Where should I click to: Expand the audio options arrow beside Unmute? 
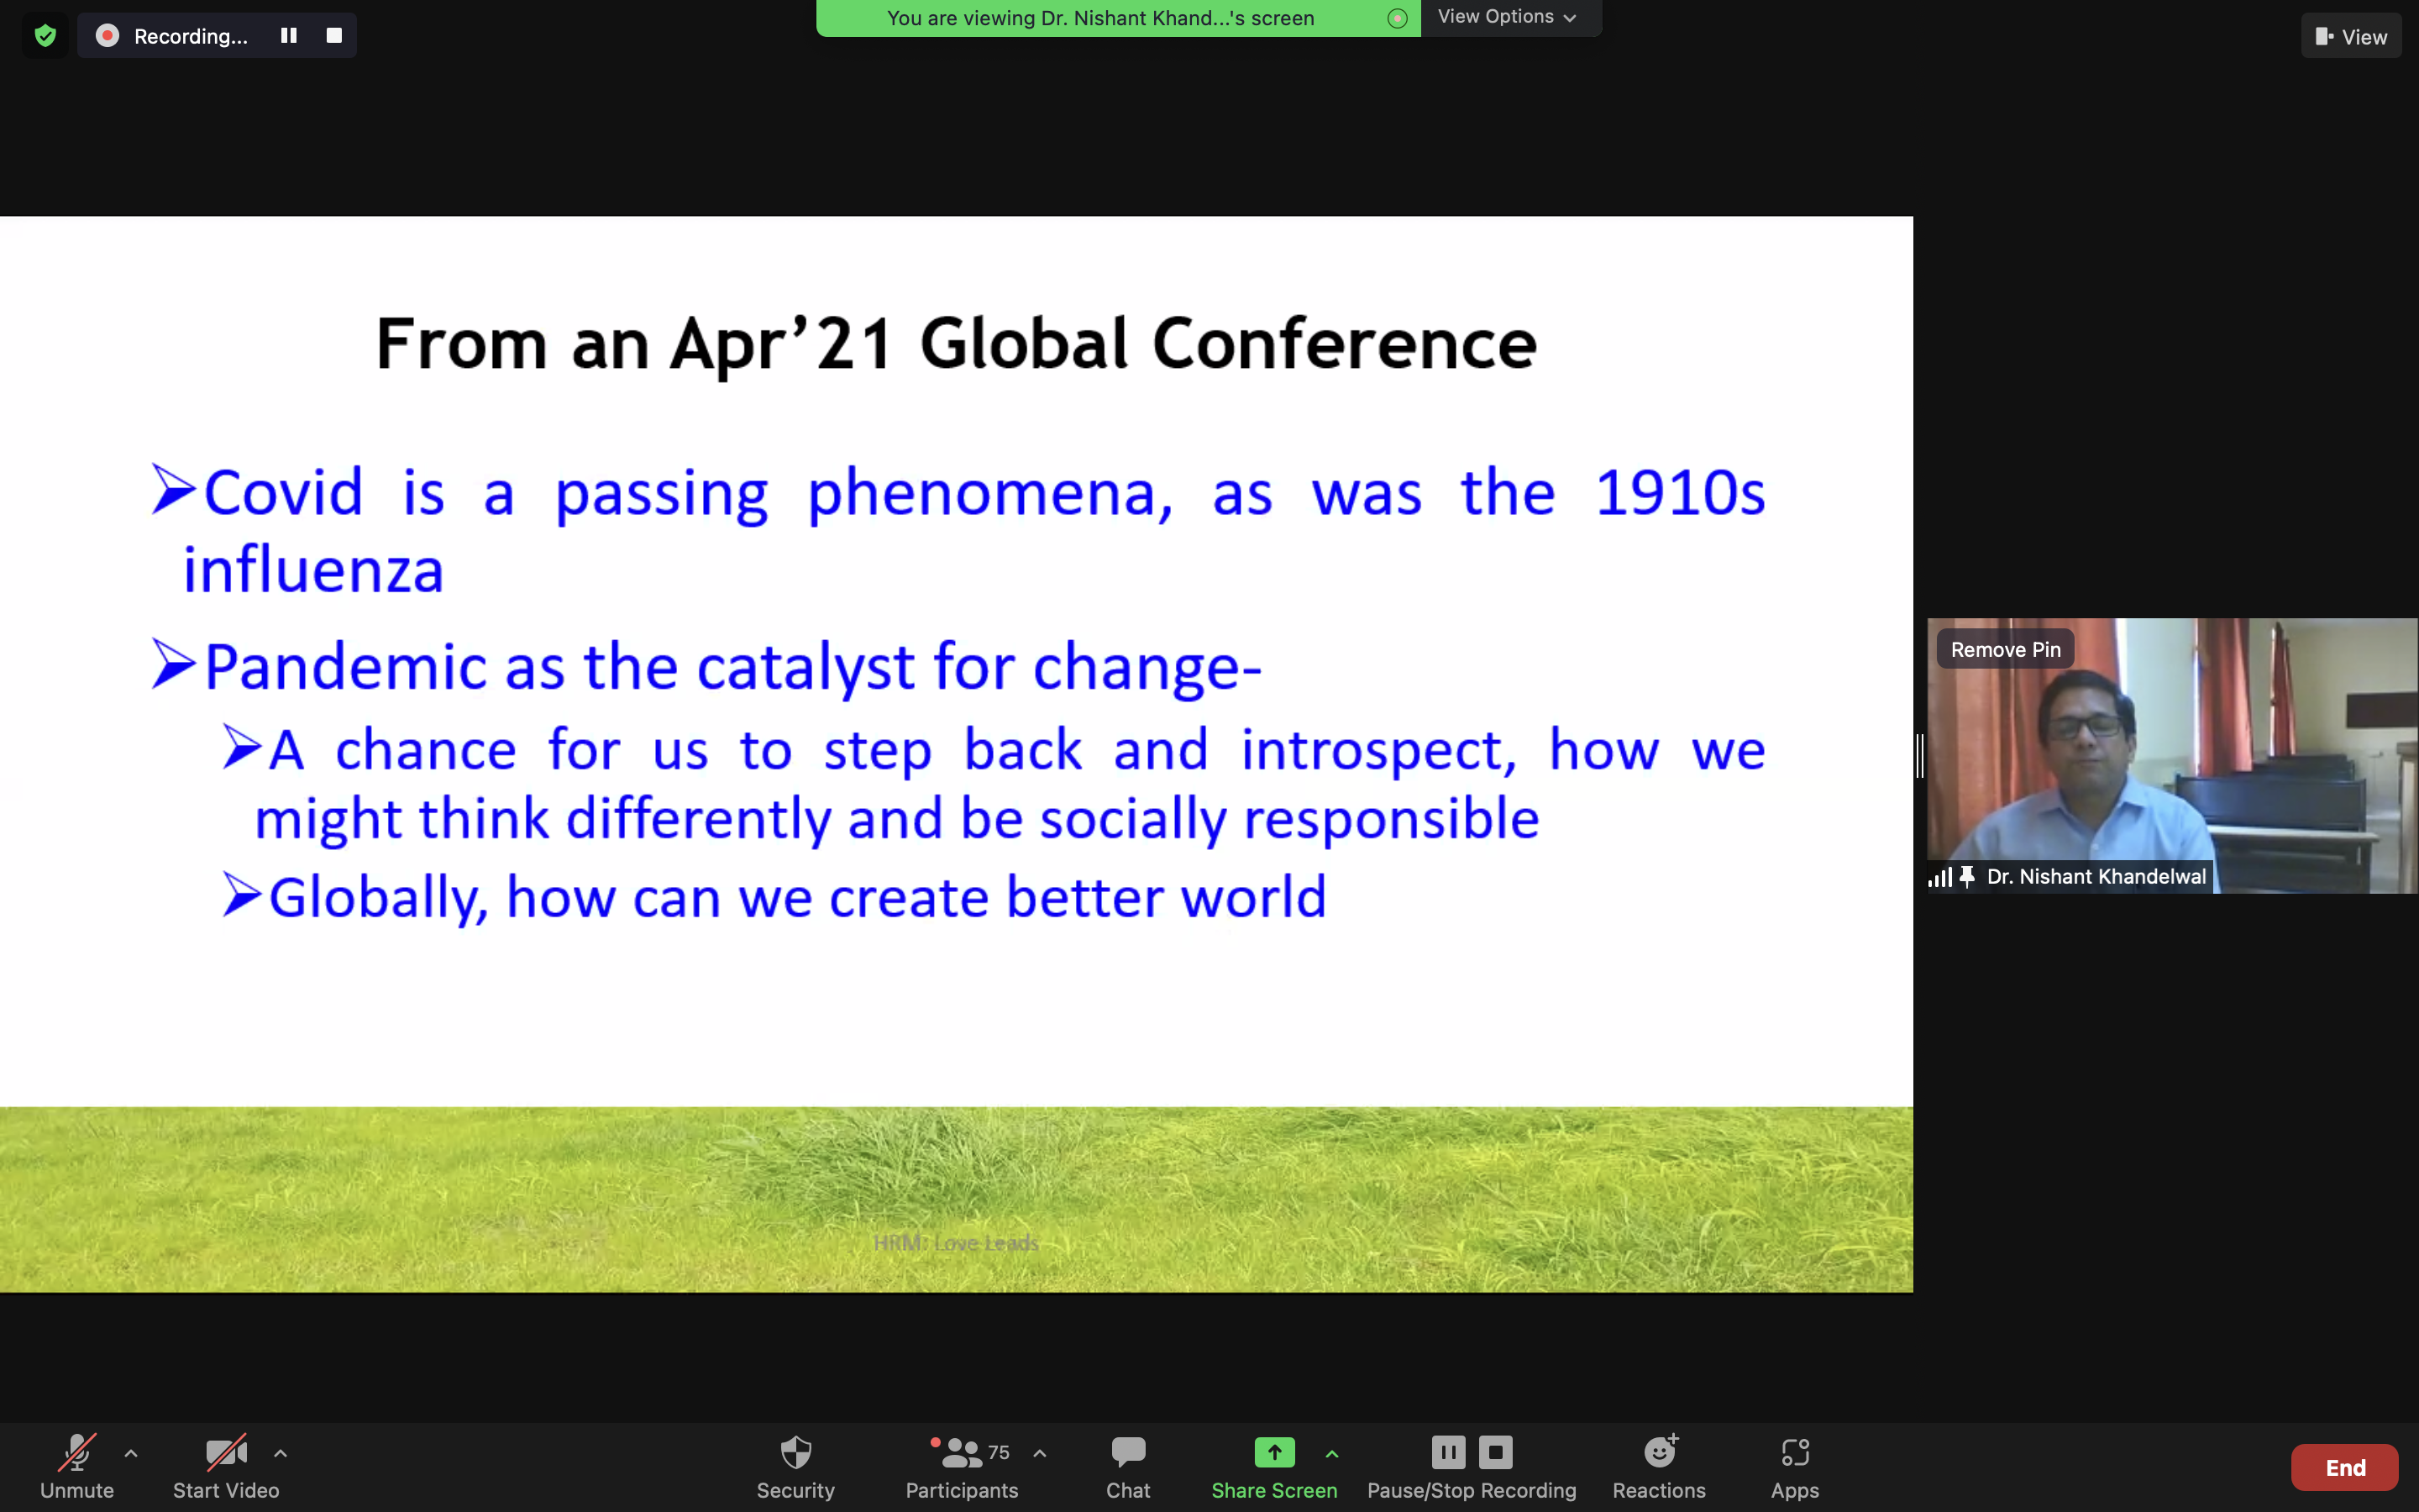click(131, 1453)
